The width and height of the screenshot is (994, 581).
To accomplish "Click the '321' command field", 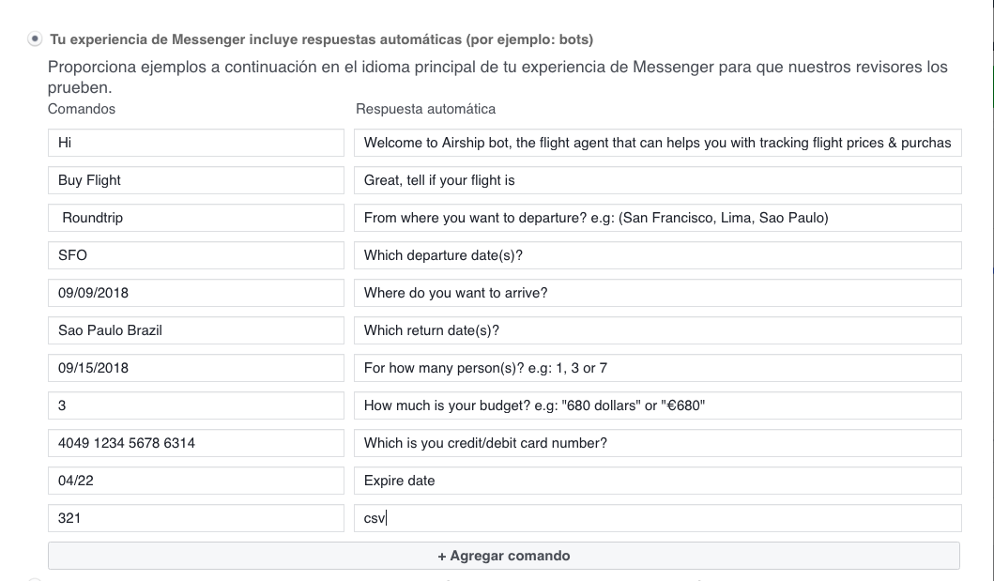I will coord(196,518).
